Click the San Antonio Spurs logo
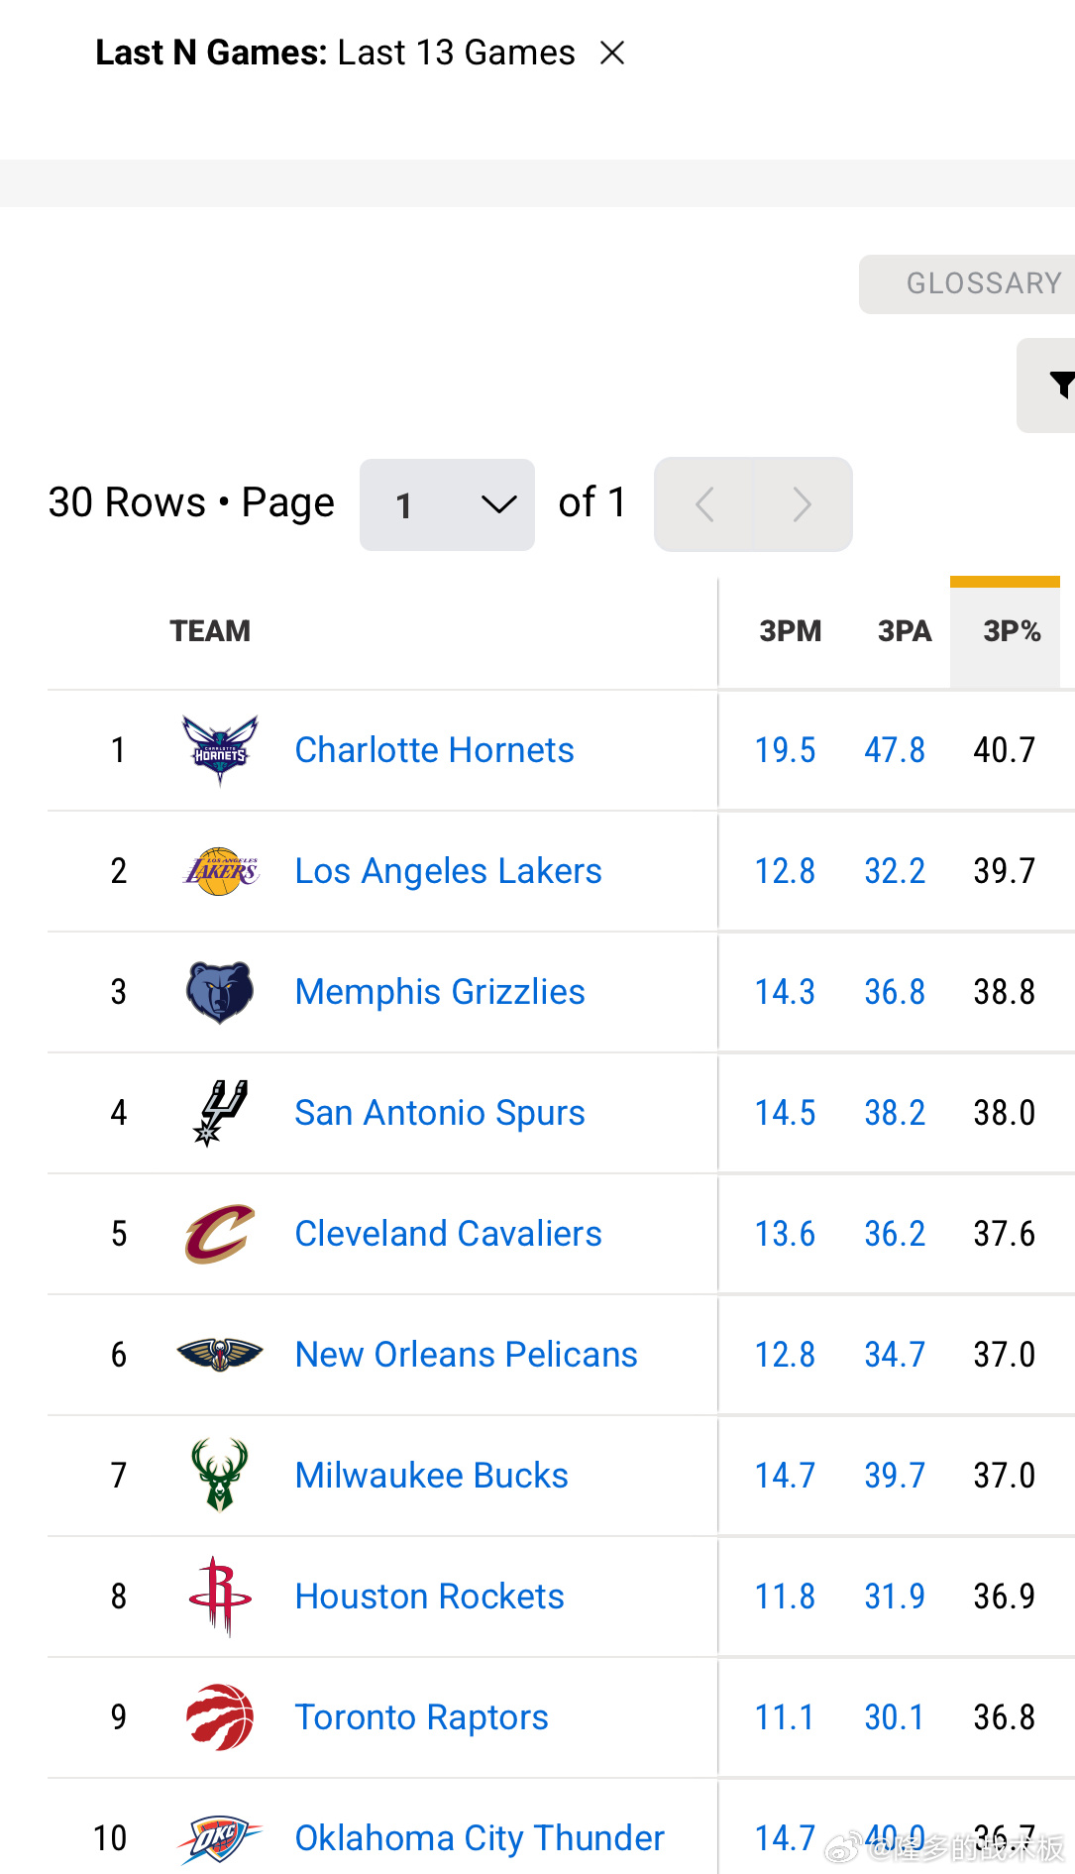The width and height of the screenshot is (1075, 1874). (220, 1113)
